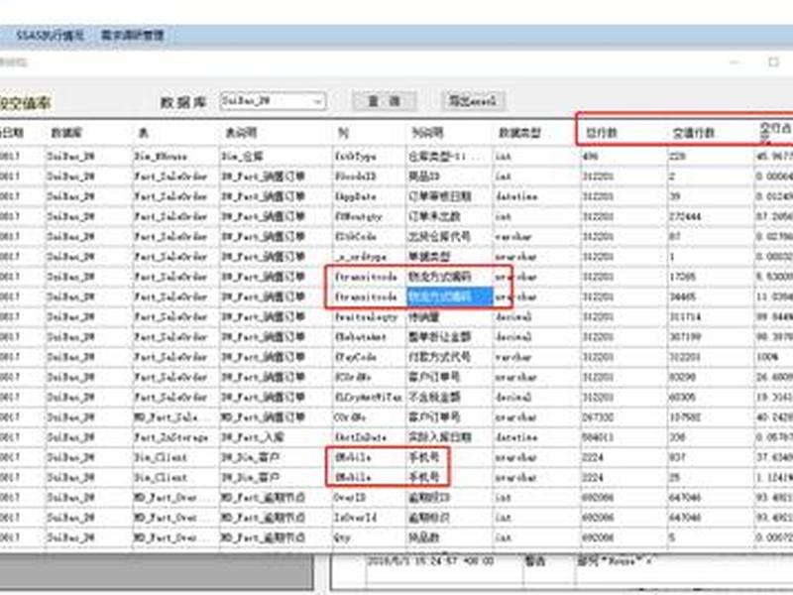
Task: Select the OverID column name cell
Action: pyautogui.click(x=369, y=498)
